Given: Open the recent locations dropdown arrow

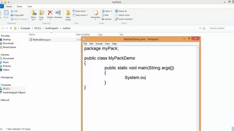Looking at the screenshot, I should tap(7, 28).
